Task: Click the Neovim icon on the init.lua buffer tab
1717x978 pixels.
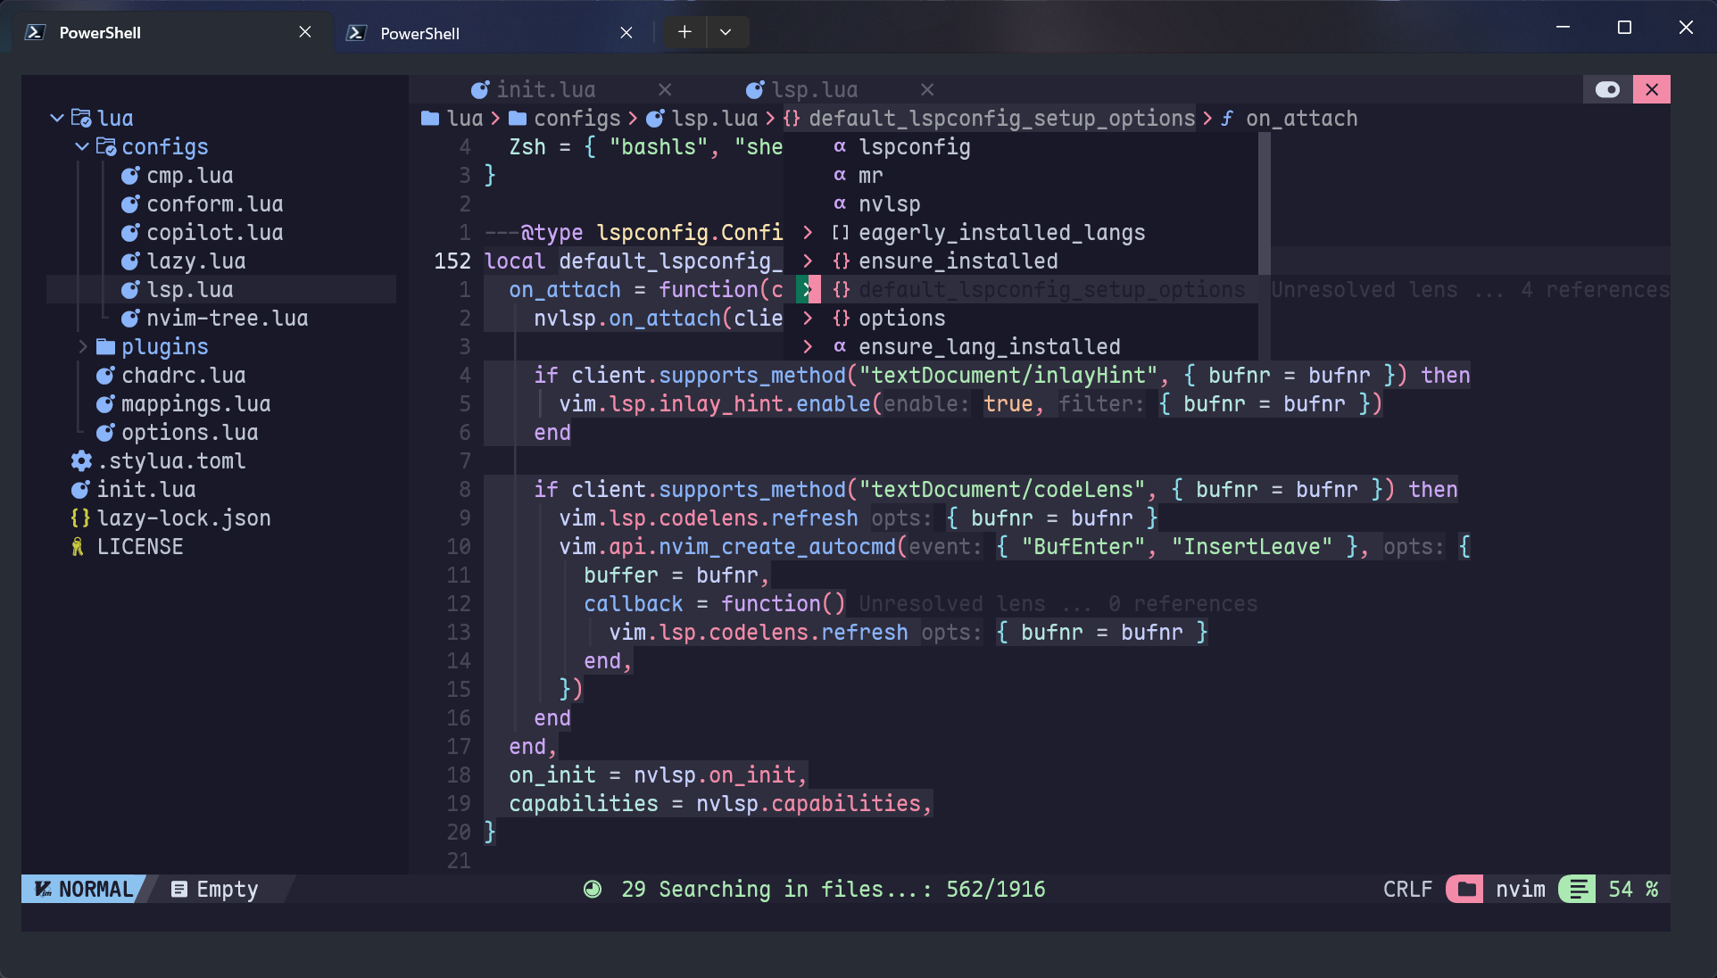Action: click(479, 89)
